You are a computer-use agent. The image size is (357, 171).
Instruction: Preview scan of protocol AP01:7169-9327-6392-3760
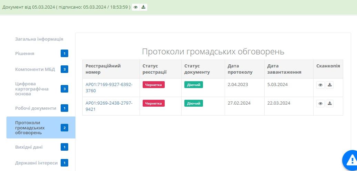pyautogui.click(x=320, y=85)
